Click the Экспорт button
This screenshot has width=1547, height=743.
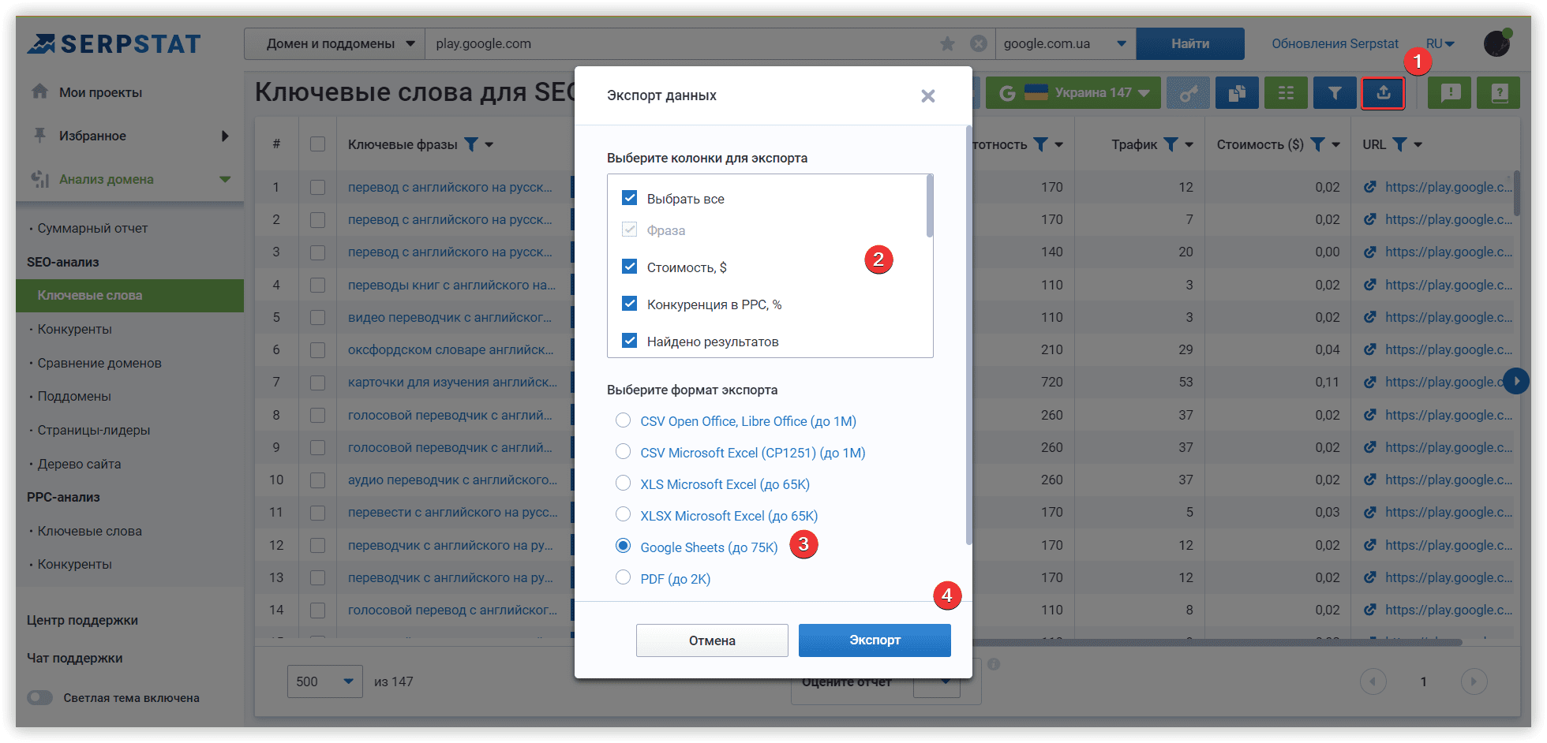875,640
